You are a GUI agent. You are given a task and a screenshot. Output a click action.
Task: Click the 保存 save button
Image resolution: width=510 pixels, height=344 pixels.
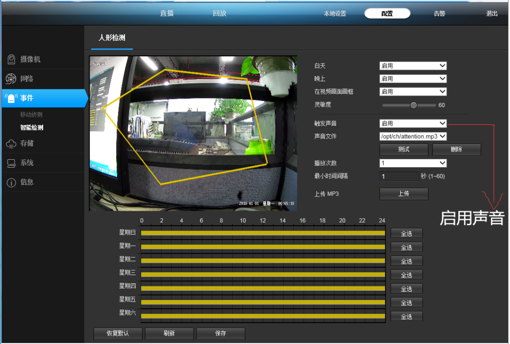(220, 333)
